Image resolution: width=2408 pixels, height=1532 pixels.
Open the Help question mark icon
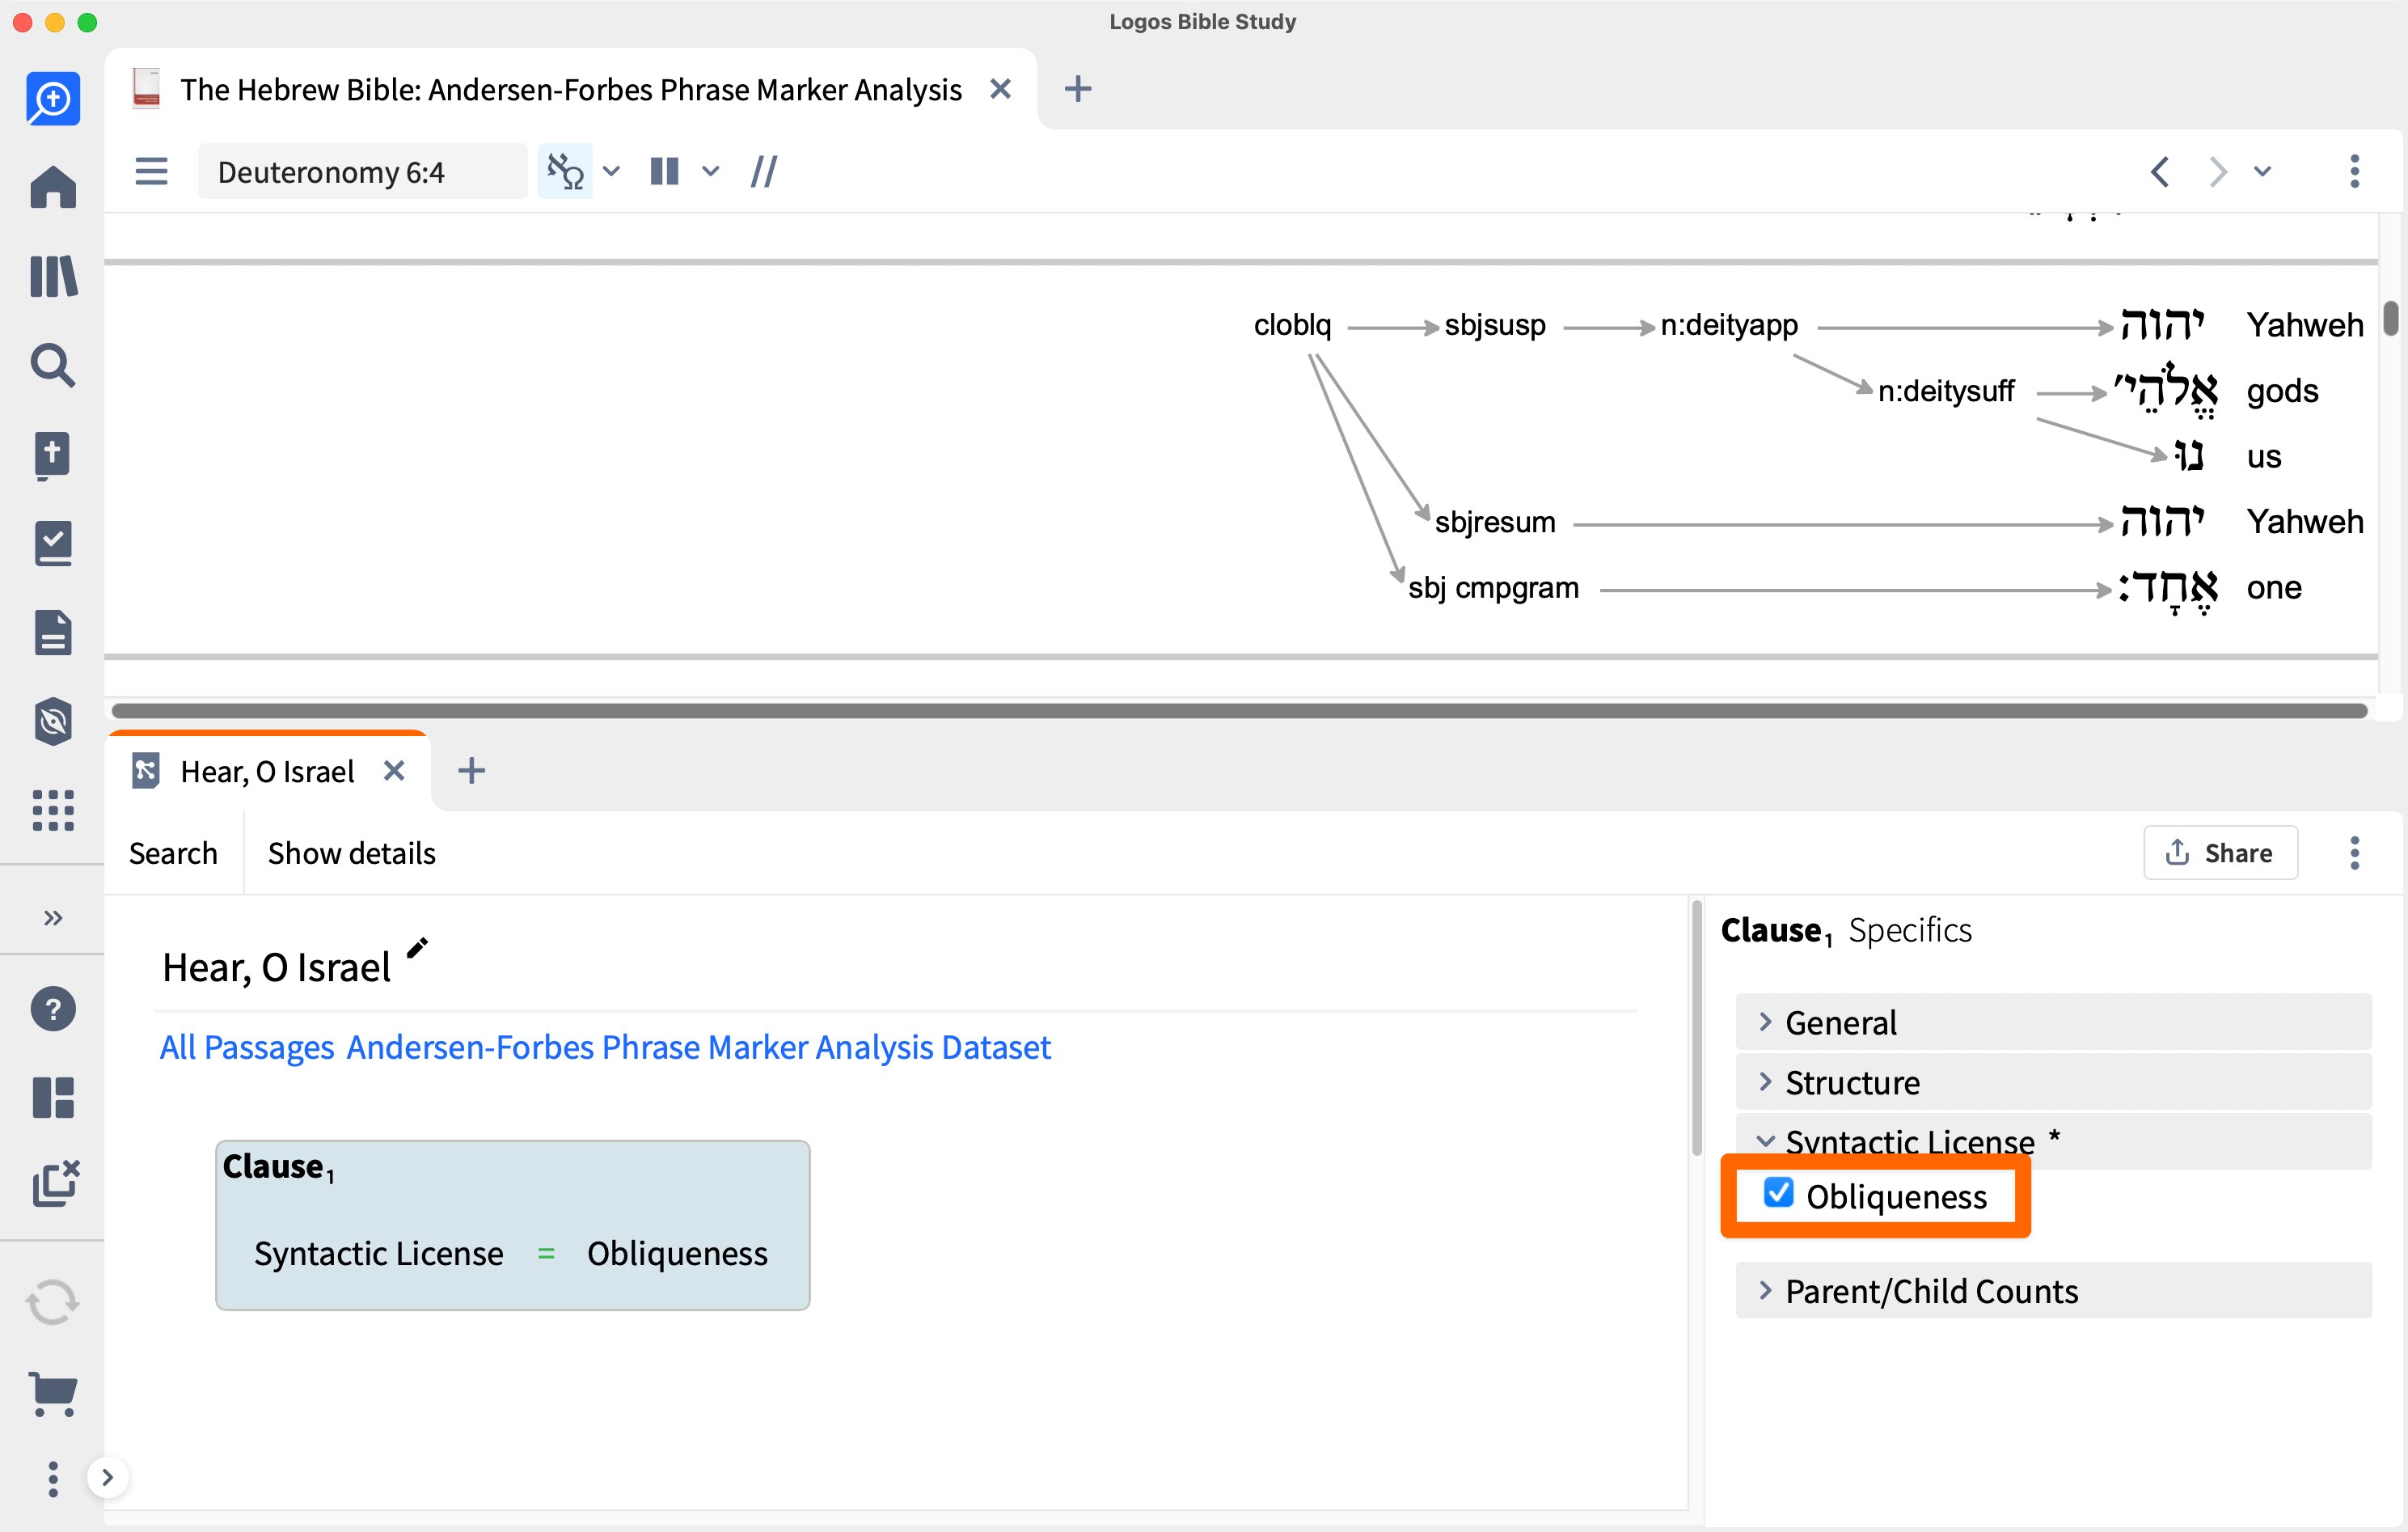(53, 1009)
